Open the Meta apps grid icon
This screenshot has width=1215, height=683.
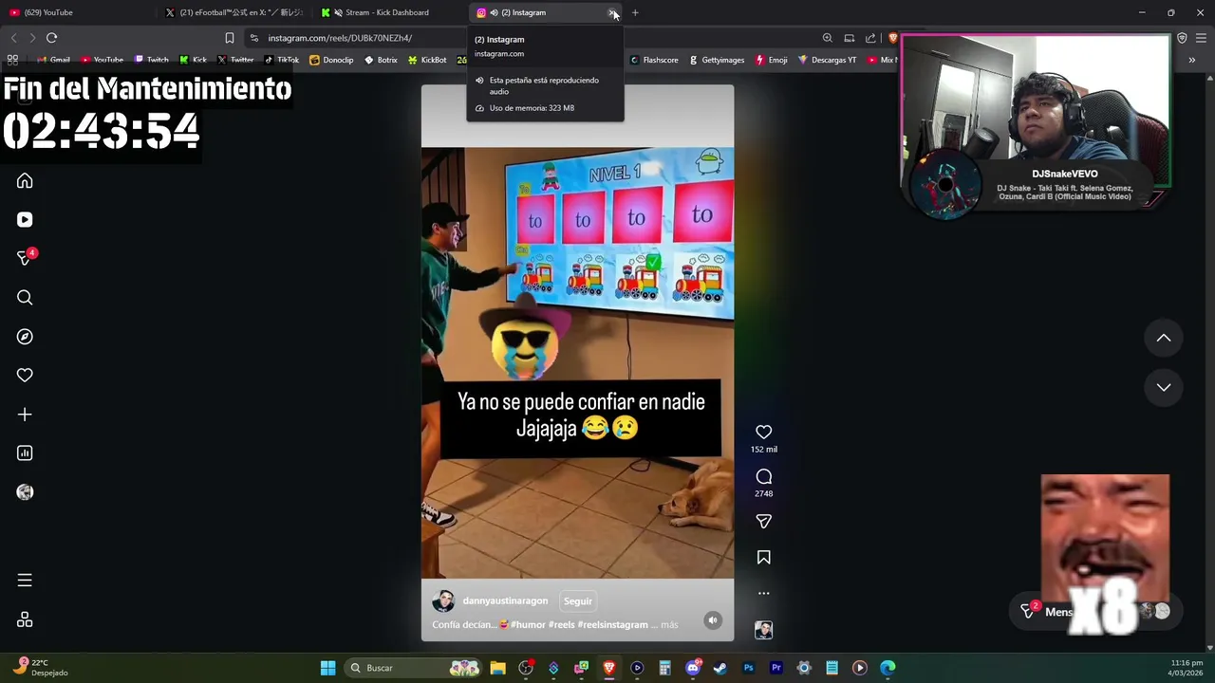pyautogui.click(x=25, y=619)
